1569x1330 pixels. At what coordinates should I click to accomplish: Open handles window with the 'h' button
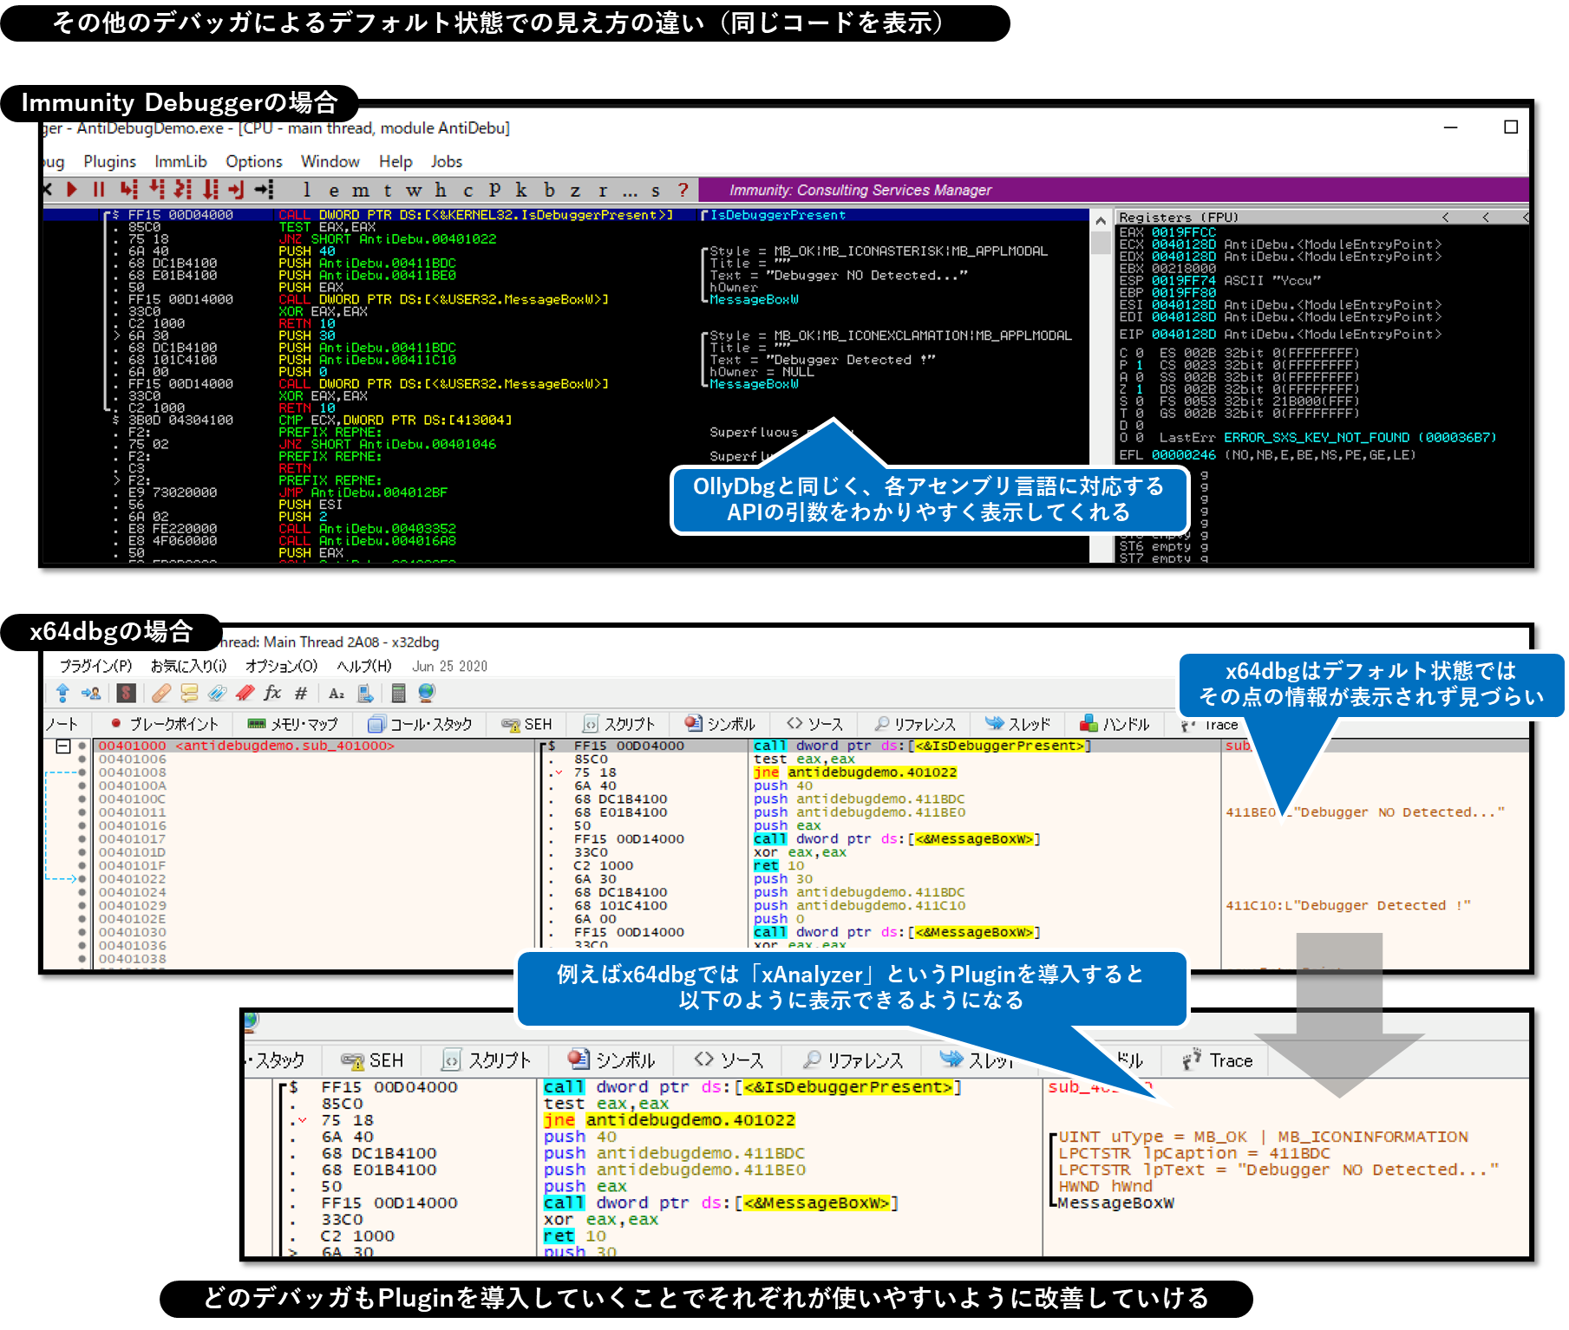(441, 189)
